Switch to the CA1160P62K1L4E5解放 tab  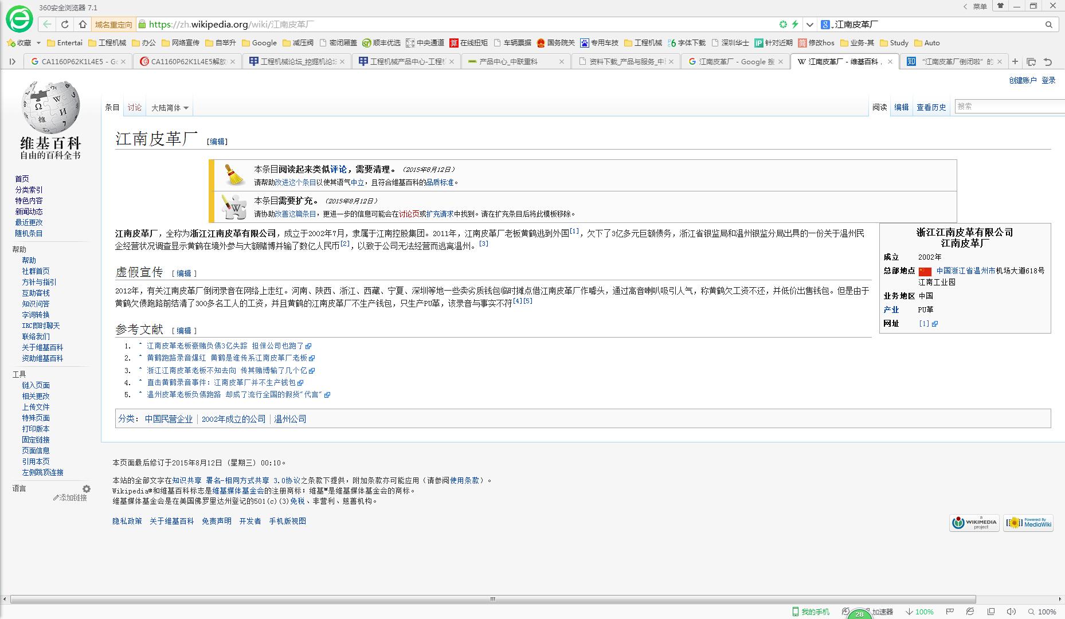[187, 61]
